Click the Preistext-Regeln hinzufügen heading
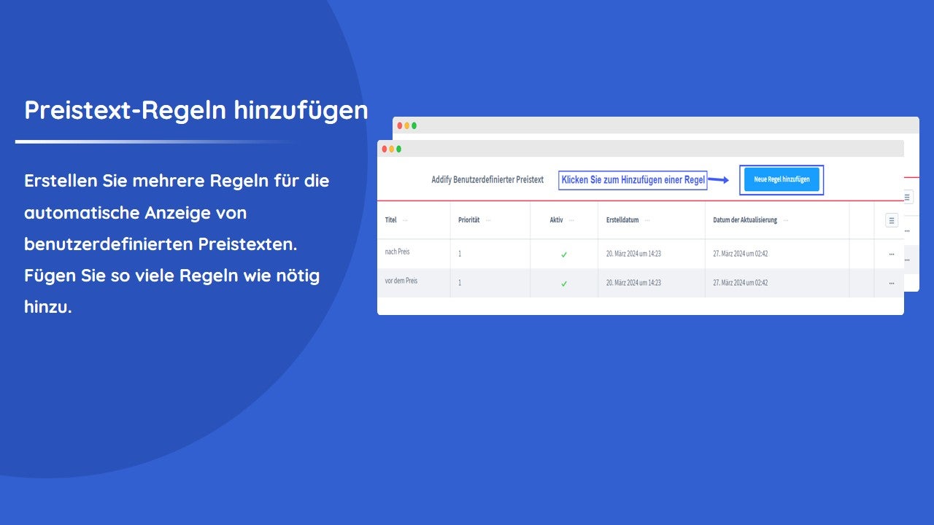 pos(196,110)
